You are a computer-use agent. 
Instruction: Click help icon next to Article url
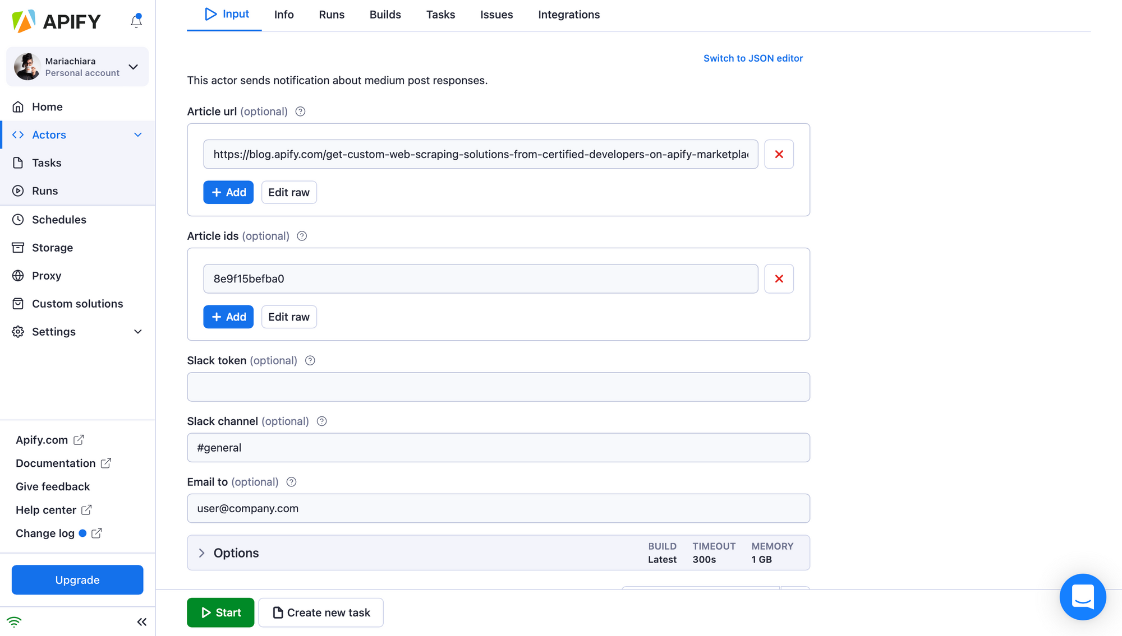click(300, 112)
